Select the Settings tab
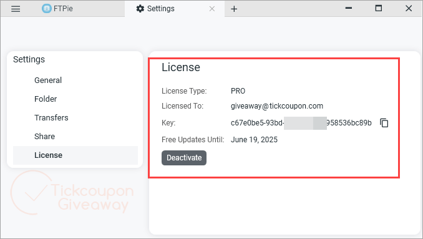 175,9
